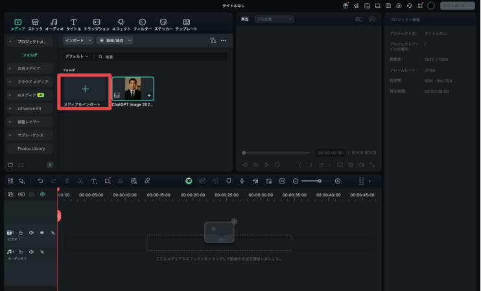This screenshot has width=481, height=291.
Task: Click the microphone voiceover icon
Action: point(242,181)
